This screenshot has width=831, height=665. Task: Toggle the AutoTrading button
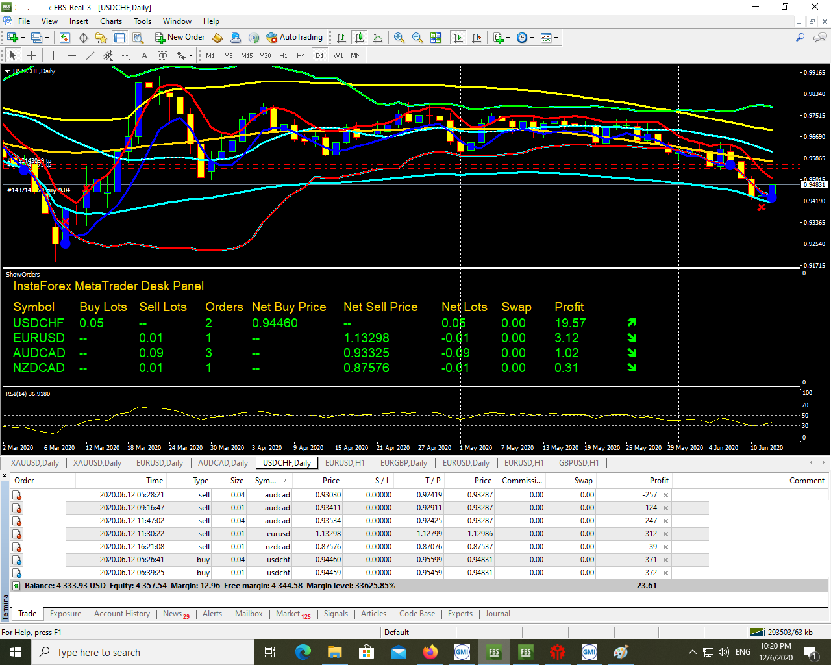coord(294,38)
